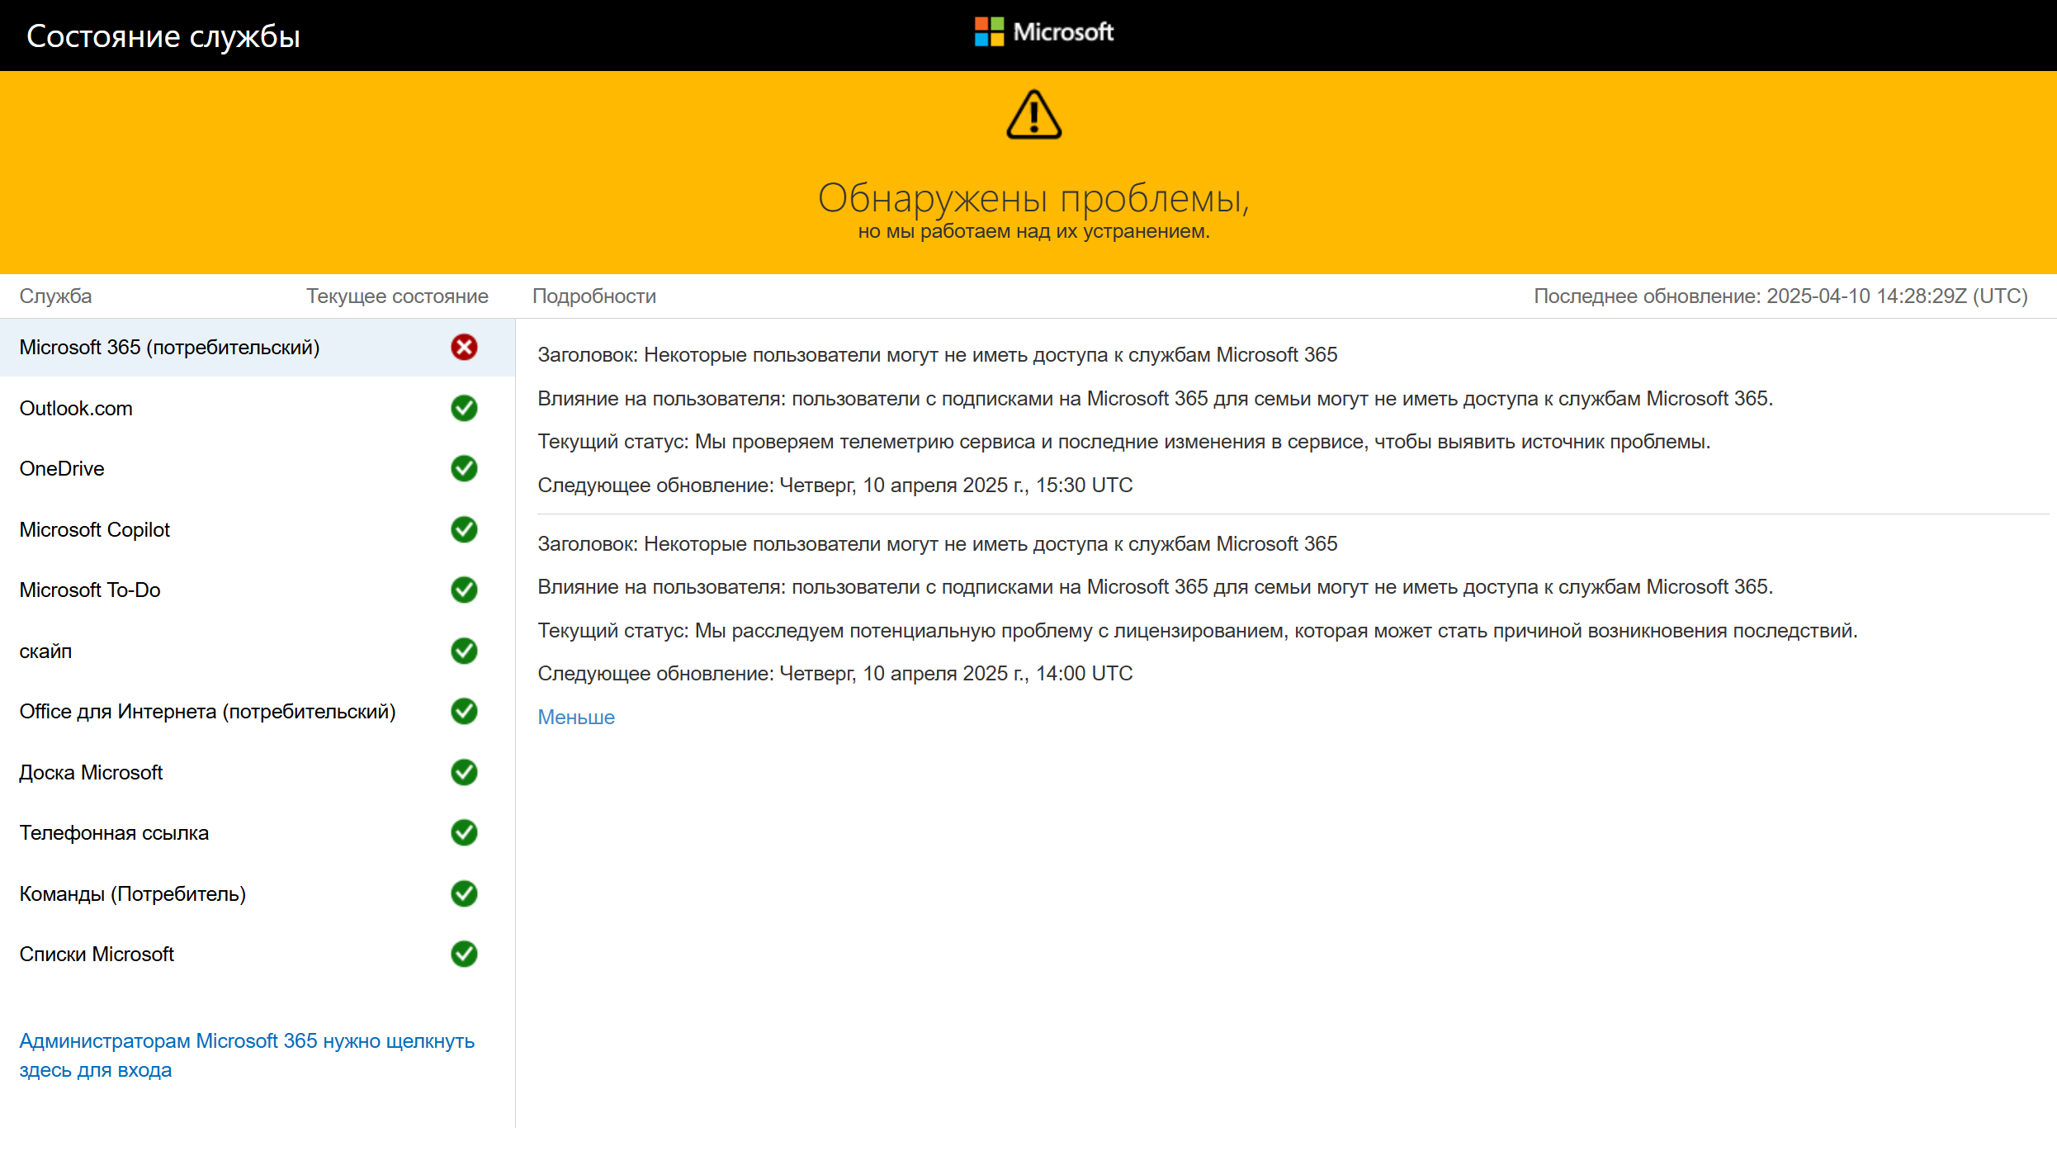Select the скайп service row
This screenshot has width=2057, height=1175.
click(x=258, y=651)
